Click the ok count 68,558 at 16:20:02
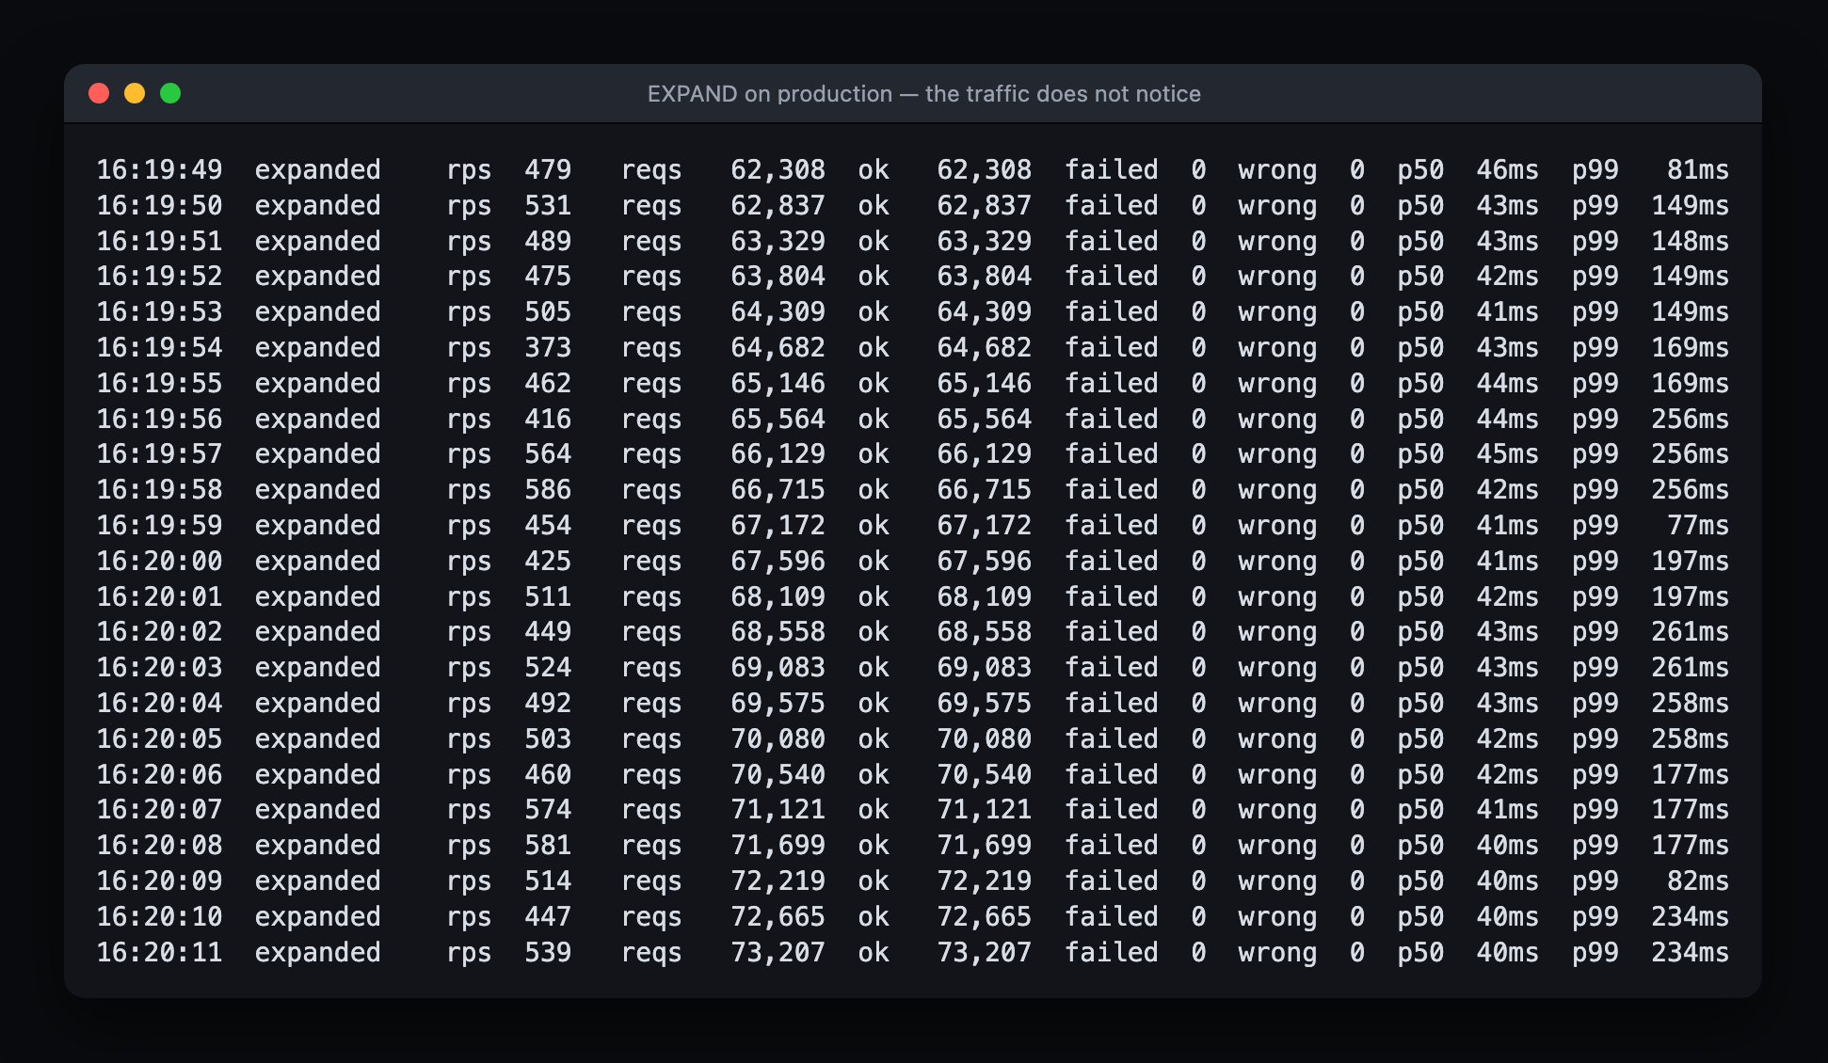1828x1063 pixels. point(984,632)
